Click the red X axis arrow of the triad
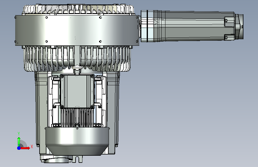 (x=25, y=148)
